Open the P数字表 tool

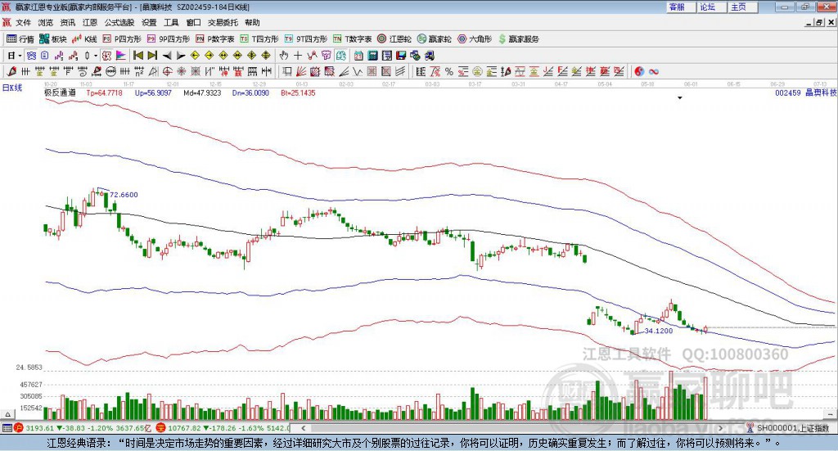(215, 39)
